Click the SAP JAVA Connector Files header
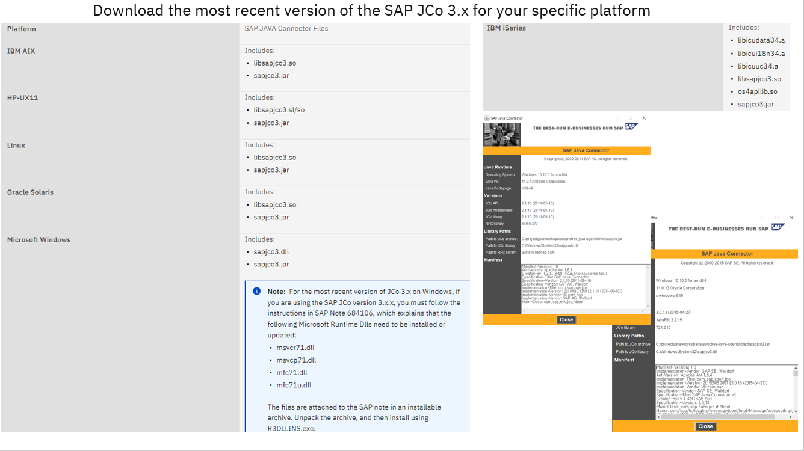The height and width of the screenshot is (451, 804). (286, 28)
